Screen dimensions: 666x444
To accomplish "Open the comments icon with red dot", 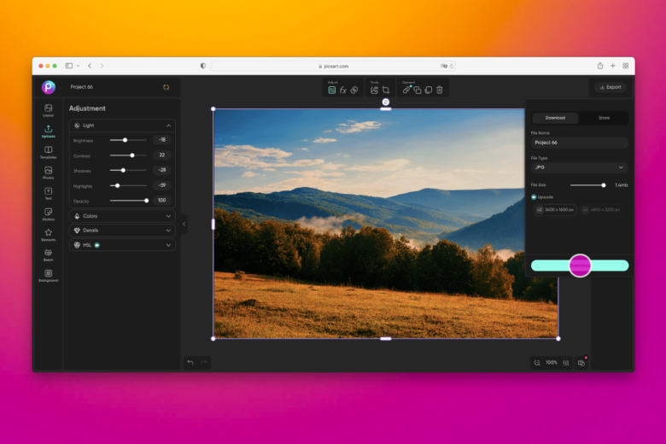I will click(581, 362).
